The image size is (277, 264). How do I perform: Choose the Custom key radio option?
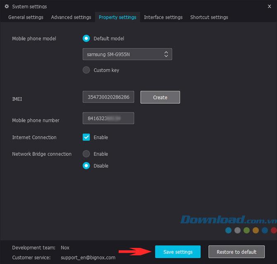[x=86, y=70]
